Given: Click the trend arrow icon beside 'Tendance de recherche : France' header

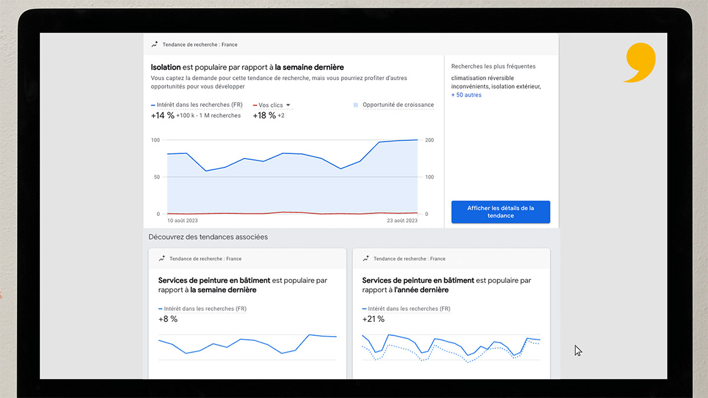Looking at the screenshot, I should click(x=155, y=44).
